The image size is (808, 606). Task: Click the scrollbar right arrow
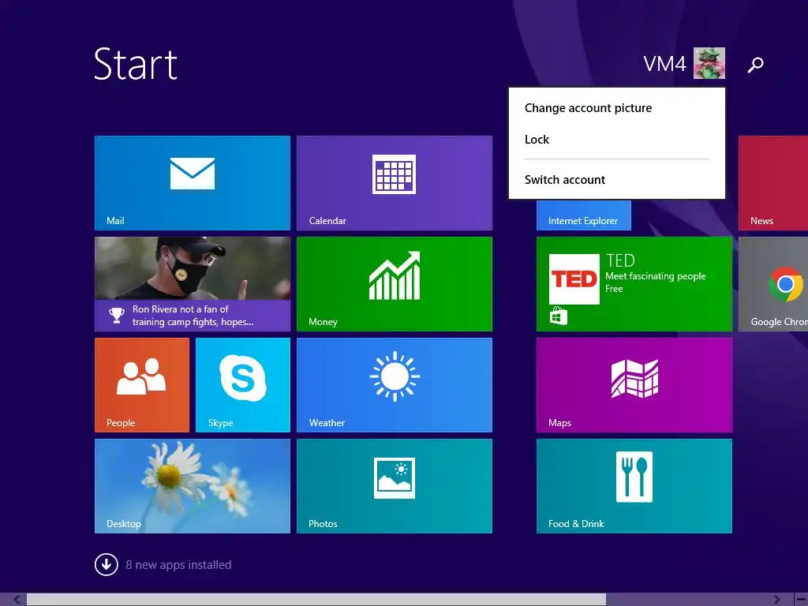tap(776, 600)
